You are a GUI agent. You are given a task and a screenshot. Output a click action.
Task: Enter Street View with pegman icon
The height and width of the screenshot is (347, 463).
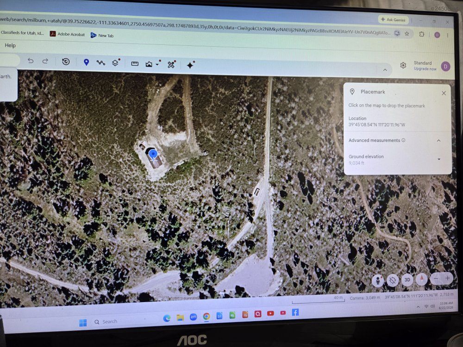pos(378,280)
